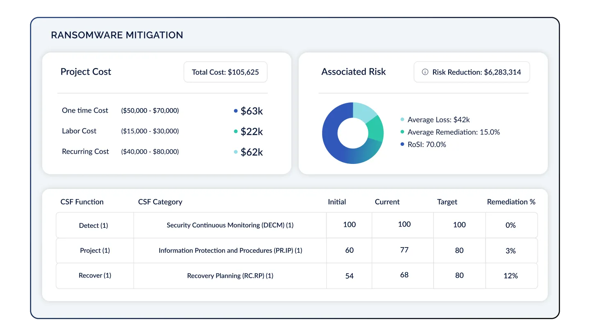Click the Current column header
This screenshot has width=590, height=336.
(x=387, y=202)
